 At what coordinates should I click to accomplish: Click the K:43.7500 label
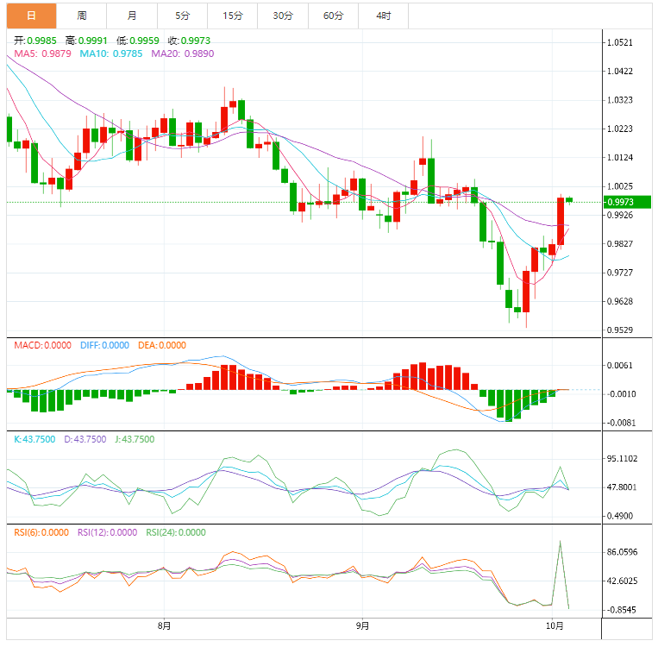pos(34,439)
